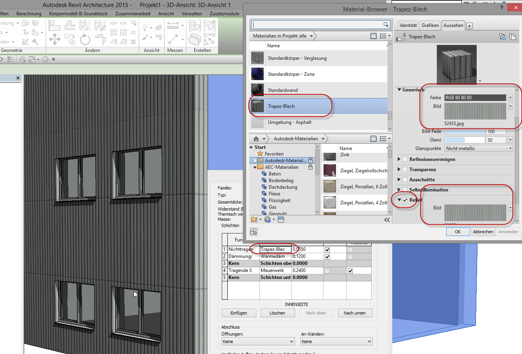Toggle the checkbox in the Dämmung layer row
Viewport: 522px width, 354px height.
pyautogui.click(x=327, y=257)
